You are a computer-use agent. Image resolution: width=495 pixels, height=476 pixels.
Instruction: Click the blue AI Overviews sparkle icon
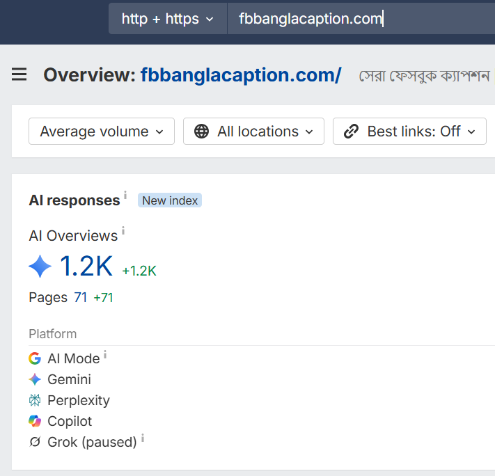[x=40, y=266]
